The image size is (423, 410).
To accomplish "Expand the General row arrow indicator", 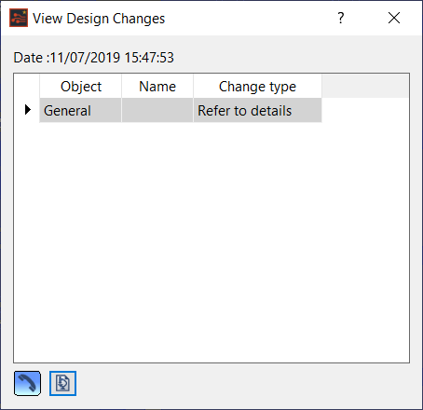I will (28, 110).
